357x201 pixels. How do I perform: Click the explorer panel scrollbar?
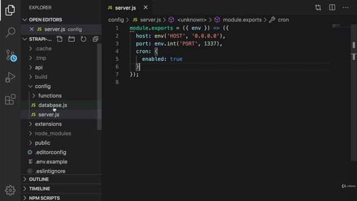click(x=99, y=87)
